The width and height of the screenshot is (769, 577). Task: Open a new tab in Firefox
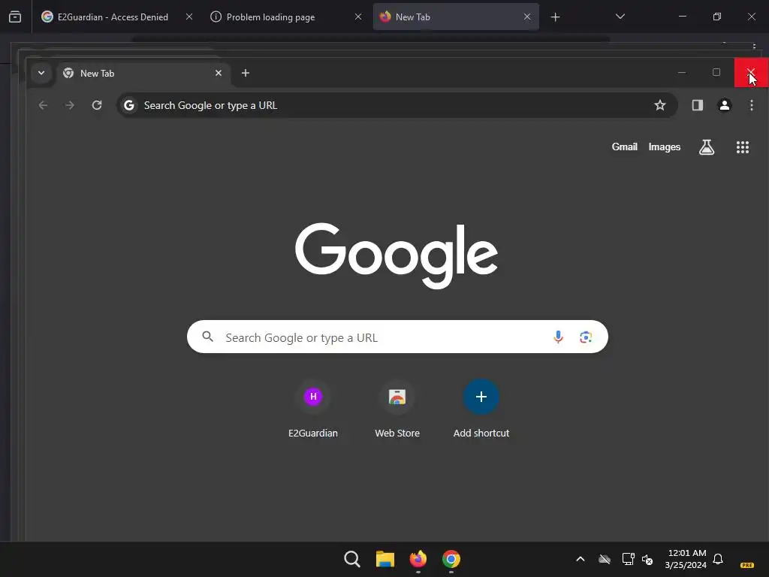pos(555,17)
